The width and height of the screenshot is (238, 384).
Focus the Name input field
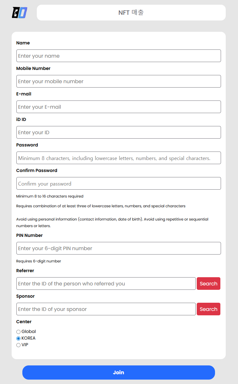pos(119,56)
